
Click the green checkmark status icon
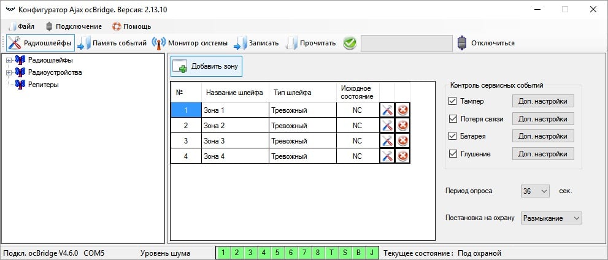[350, 43]
